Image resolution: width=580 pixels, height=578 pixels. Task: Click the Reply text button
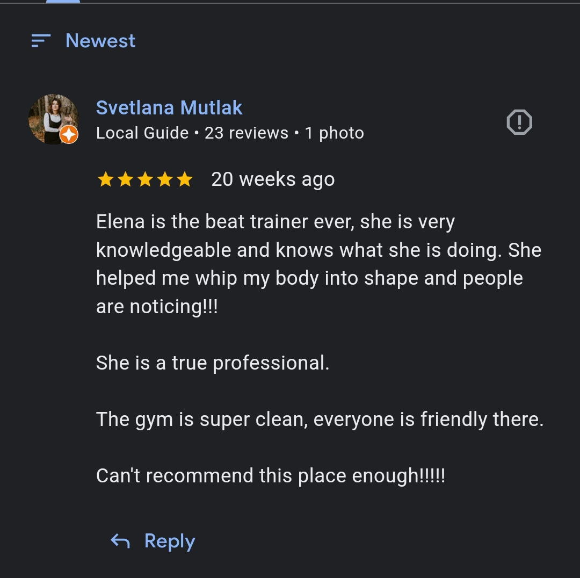click(169, 541)
